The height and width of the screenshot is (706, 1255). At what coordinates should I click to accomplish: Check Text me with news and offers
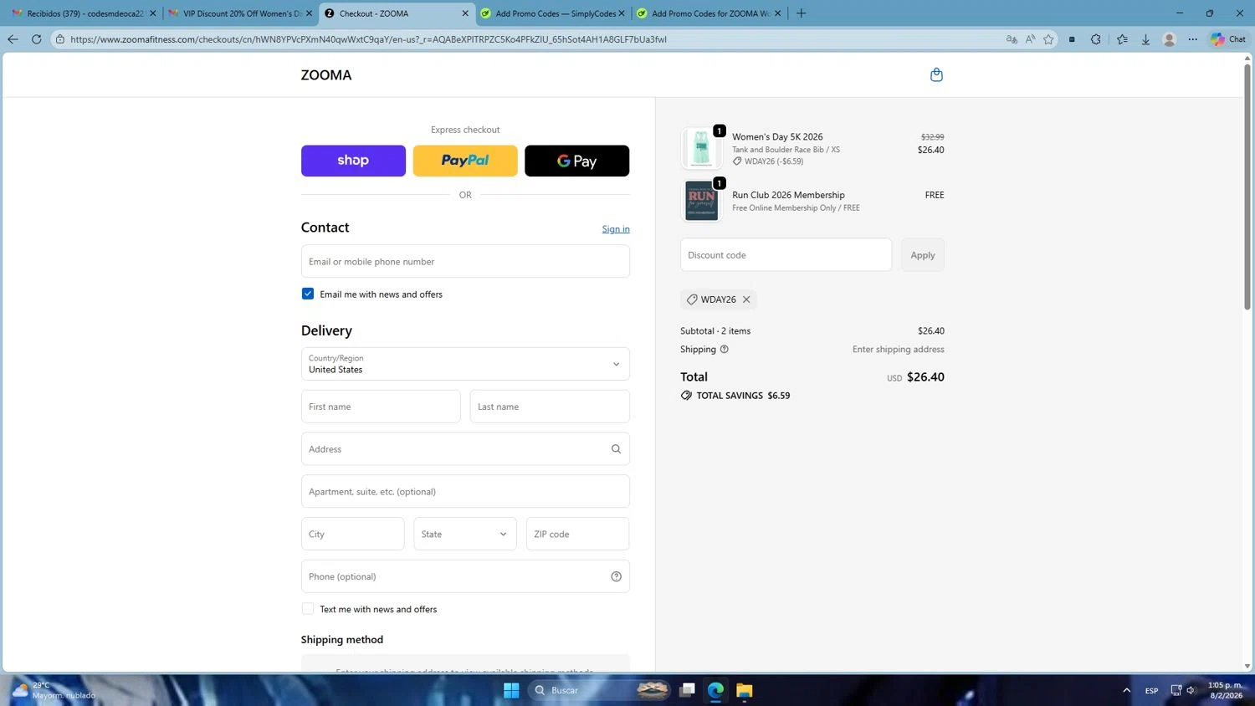pyautogui.click(x=308, y=609)
